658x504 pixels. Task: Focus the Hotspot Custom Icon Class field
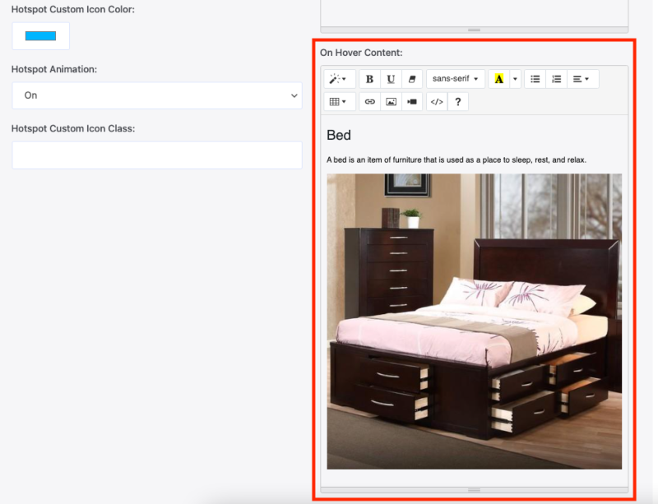click(x=157, y=155)
